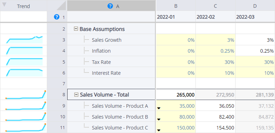
Task: Click Inflation 0.25% cell in 2022-03
Action: pos(255,51)
